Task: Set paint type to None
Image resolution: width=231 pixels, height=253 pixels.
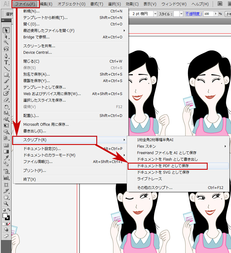Action: tap(9, 224)
